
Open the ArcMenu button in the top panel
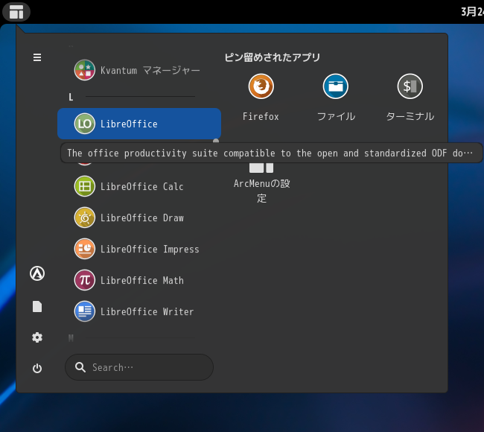[x=16, y=12]
